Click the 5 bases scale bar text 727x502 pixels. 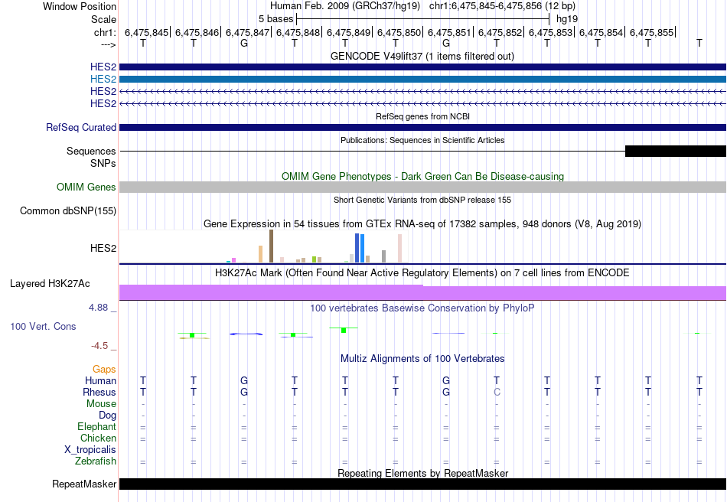pos(275,19)
